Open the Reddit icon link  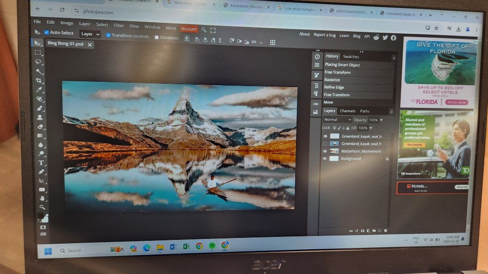pyautogui.click(x=376, y=37)
